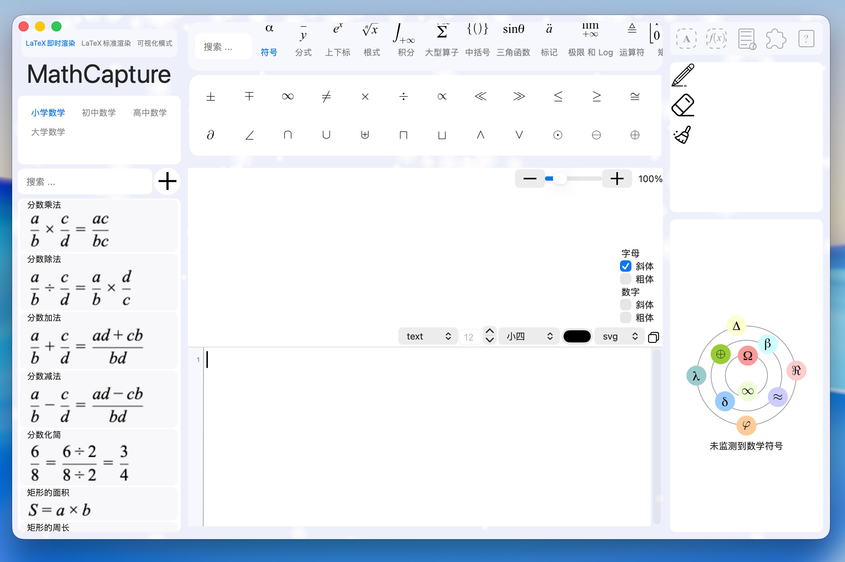Select the pencil drawing tool
Screen dimensions: 845x562
[683, 75]
